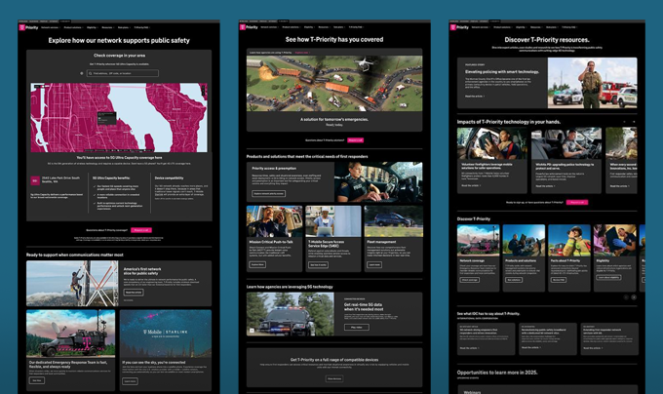The width and height of the screenshot is (663, 394).
Task: Select Resources in the middle page navigation
Action: point(325,27)
